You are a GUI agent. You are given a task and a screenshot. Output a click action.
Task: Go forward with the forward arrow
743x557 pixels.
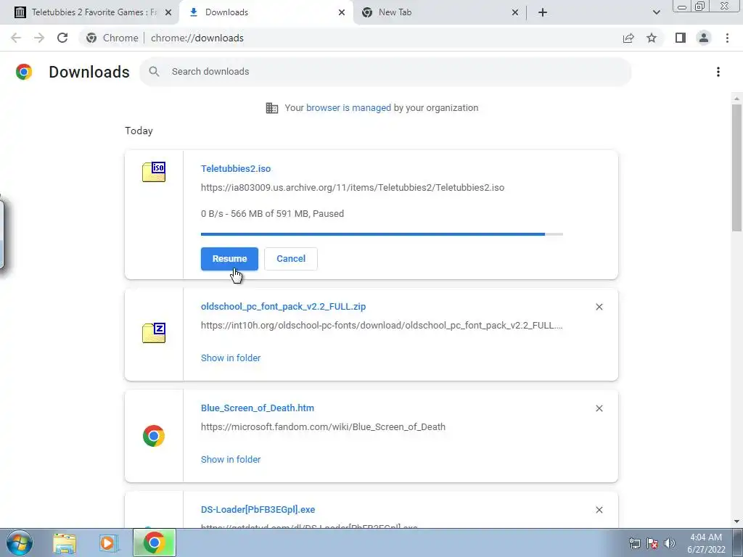tap(39, 38)
